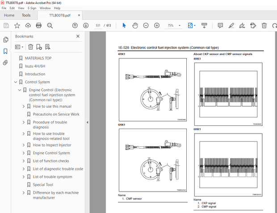Toggle the Page Thumbnails side panel
The height and width of the screenshot is (213, 277).
coord(6,40)
